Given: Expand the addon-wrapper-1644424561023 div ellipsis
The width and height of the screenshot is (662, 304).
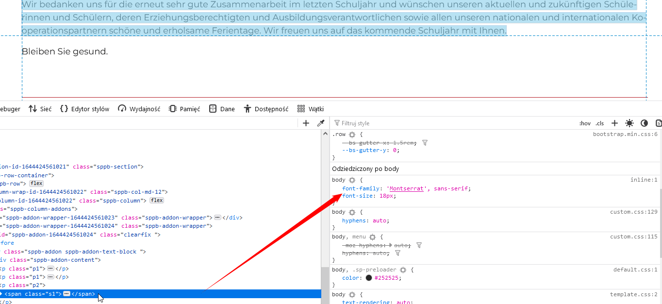Looking at the screenshot, I should tap(217, 218).
